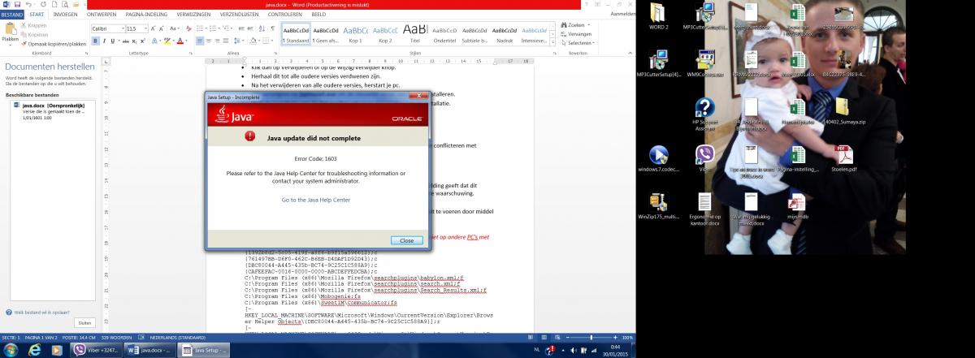Screen dimensions: 975x358
Task: Click HP Support Assistant desktop icon
Action: tap(704, 115)
